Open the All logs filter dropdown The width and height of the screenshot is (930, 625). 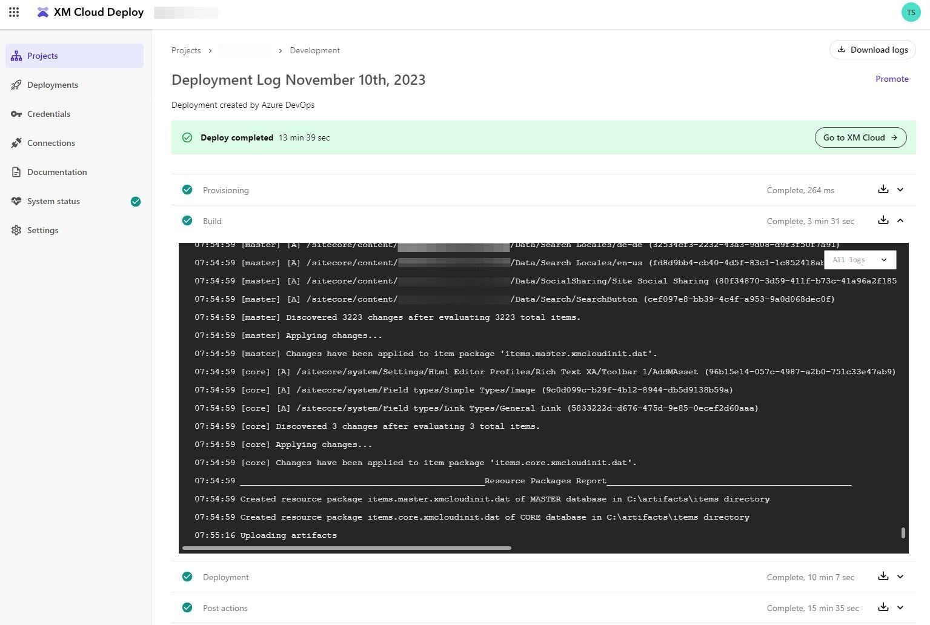(x=860, y=260)
